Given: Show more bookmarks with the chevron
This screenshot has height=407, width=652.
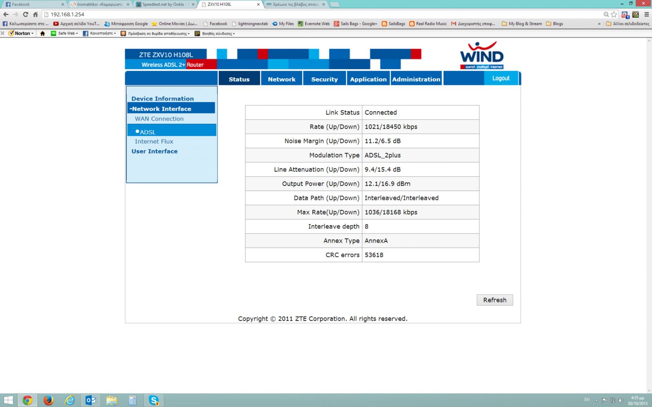Looking at the screenshot, I should tap(599, 24).
